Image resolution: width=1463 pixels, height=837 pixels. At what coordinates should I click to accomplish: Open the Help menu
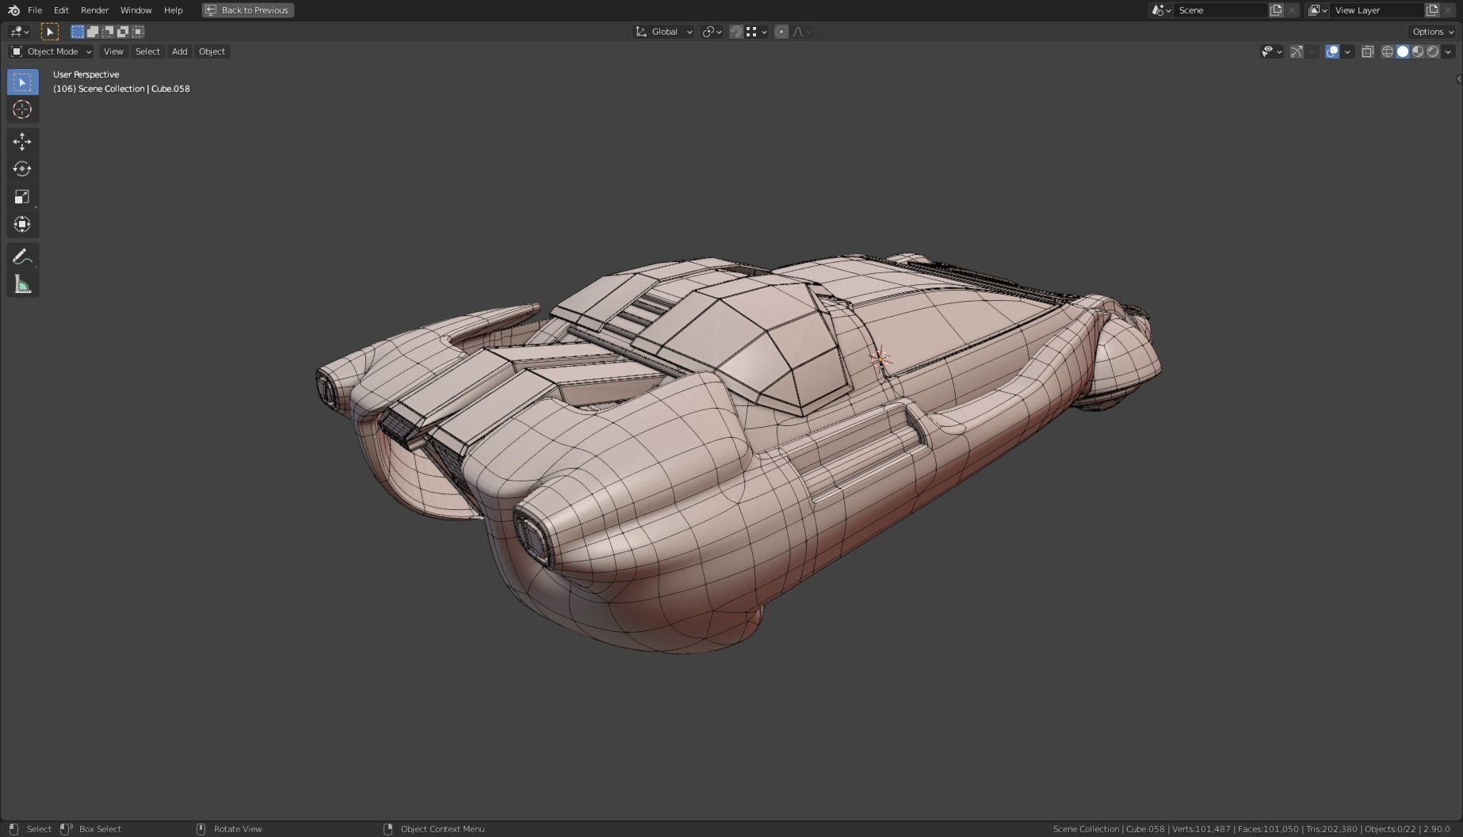click(x=173, y=10)
